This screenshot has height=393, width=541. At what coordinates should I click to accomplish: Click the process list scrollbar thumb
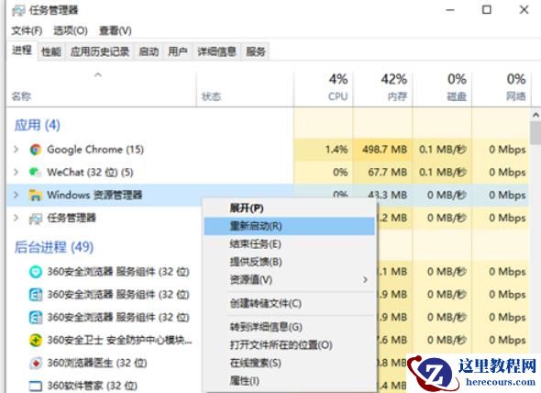pos(535,133)
